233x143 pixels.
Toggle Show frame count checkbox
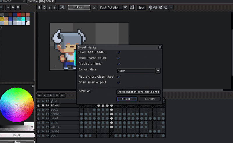click(119, 58)
